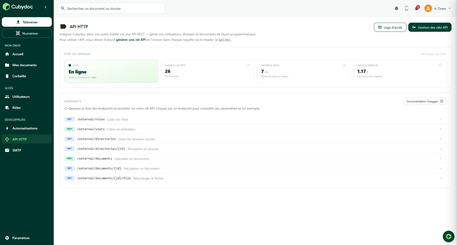This screenshot has width=457, height=245.
Task: Open Accueil from the sidebar
Action: click(27, 54)
